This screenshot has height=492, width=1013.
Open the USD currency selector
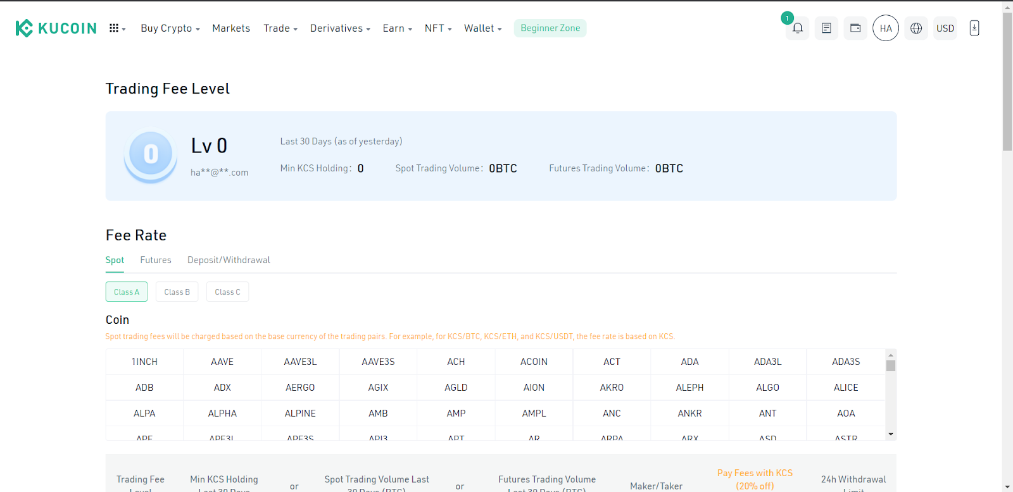tap(945, 28)
